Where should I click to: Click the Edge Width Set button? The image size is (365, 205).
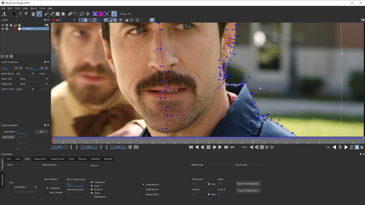(41, 132)
